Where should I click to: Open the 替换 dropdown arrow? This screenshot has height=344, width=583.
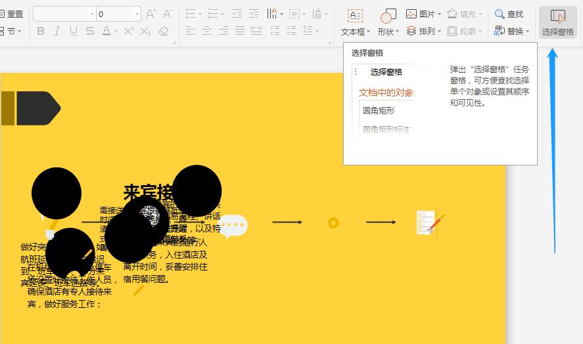527,32
